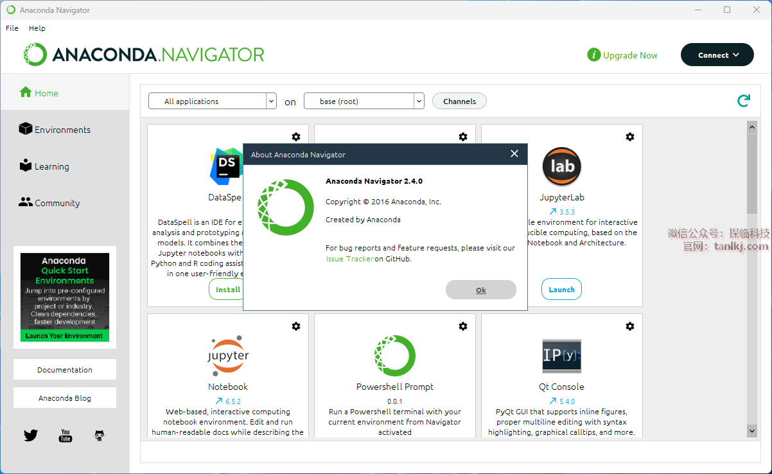Click the scrollbar up arrow

click(752, 127)
